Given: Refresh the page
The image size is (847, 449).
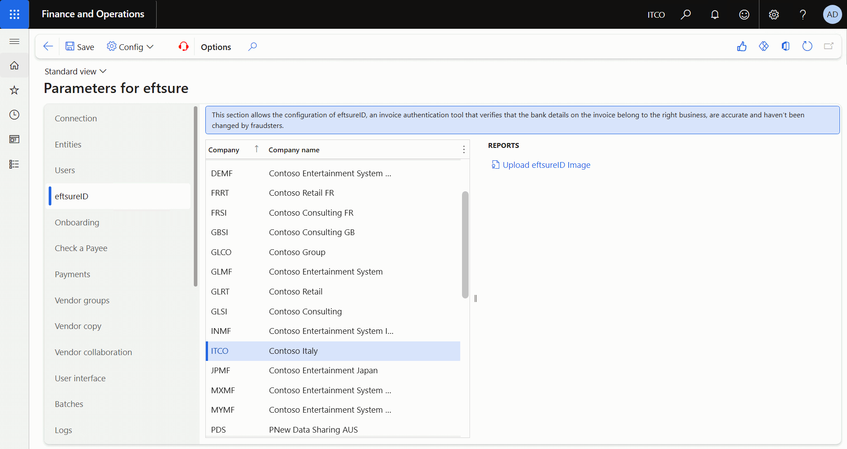Looking at the screenshot, I should point(807,46).
